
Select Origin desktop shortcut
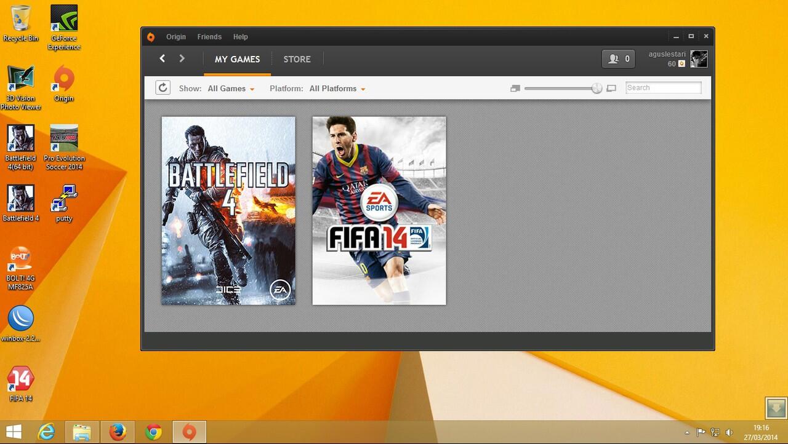point(64,83)
